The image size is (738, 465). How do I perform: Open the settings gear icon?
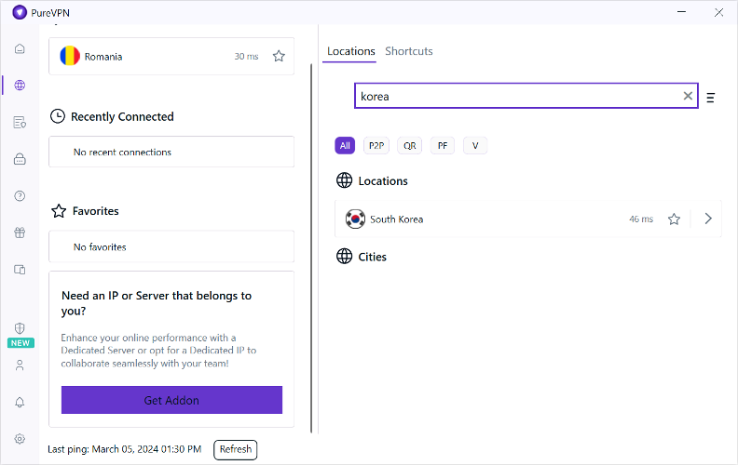(x=20, y=439)
